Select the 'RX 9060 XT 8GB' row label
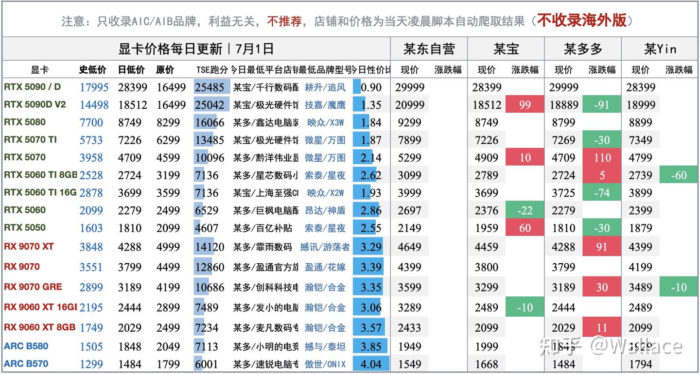This screenshot has height=374, width=700. pos(39,327)
